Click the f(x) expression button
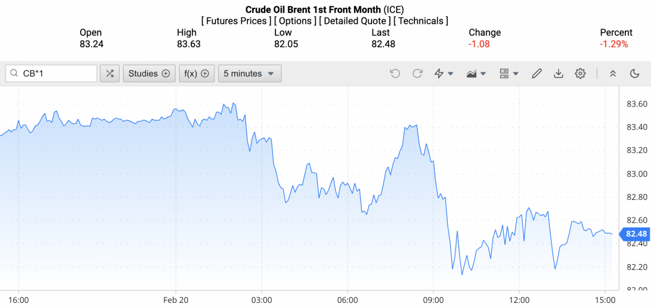 pyautogui.click(x=196, y=73)
